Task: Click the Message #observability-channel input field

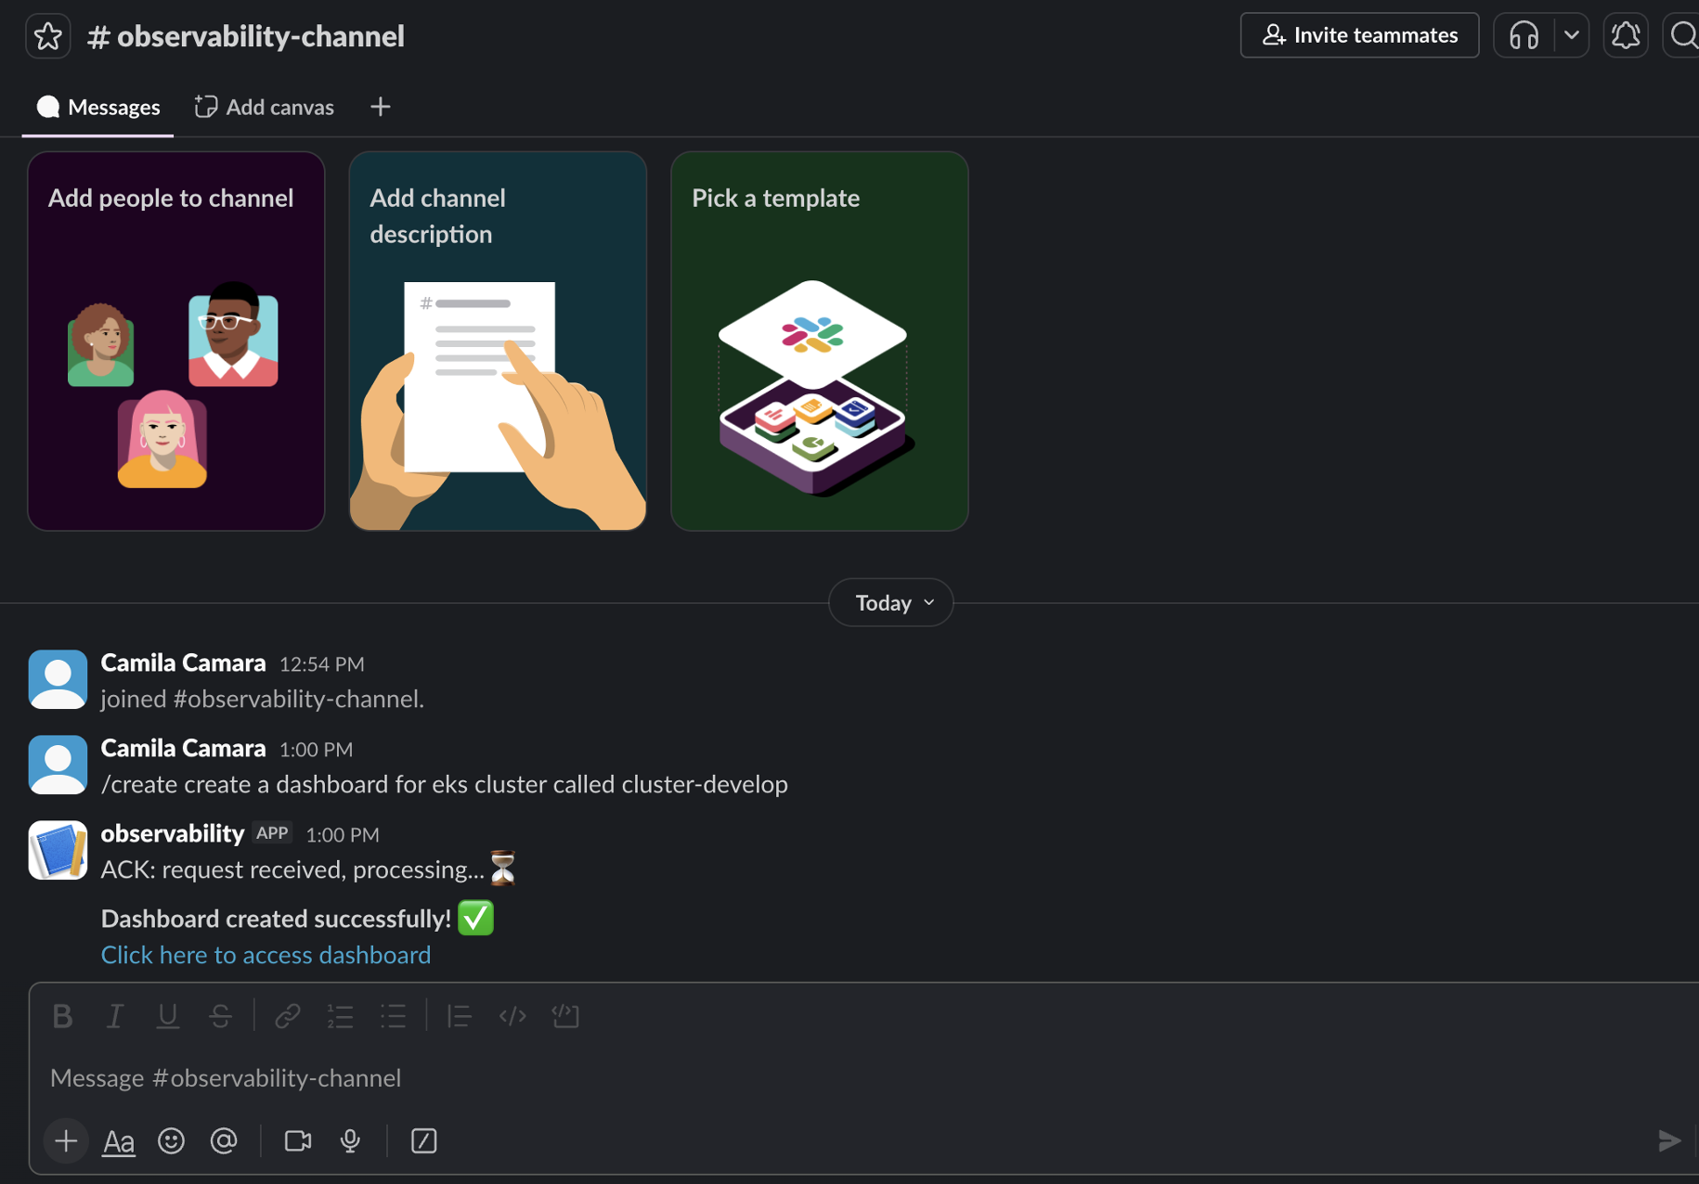Action: (x=863, y=1077)
